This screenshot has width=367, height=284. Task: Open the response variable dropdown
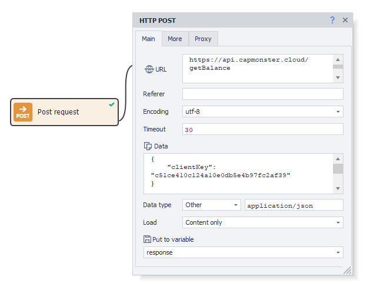point(338,252)
